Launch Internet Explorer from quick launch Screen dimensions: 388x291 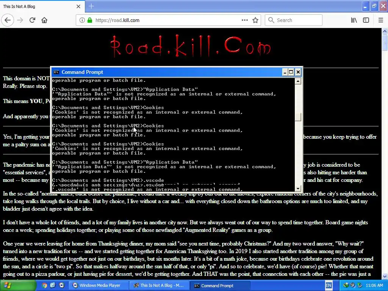(53, 286)
